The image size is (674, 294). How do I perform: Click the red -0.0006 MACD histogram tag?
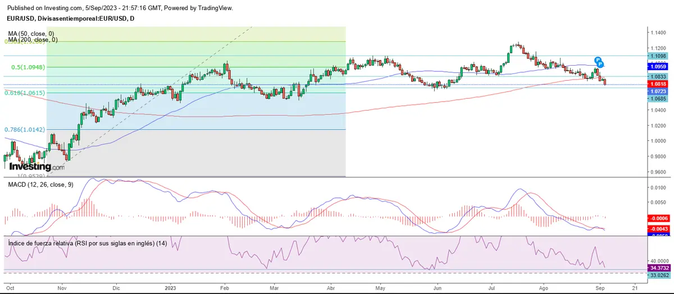659,218
